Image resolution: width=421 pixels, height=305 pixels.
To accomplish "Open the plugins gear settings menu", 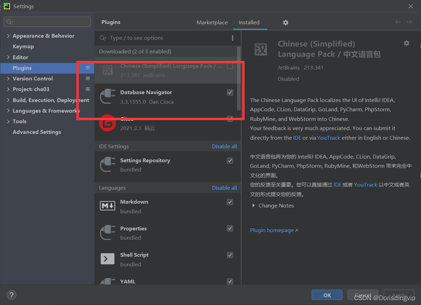I will click(286, 23).
